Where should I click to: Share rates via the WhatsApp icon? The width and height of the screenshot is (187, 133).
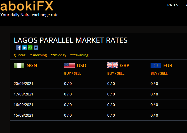click(x=30, y=48)
